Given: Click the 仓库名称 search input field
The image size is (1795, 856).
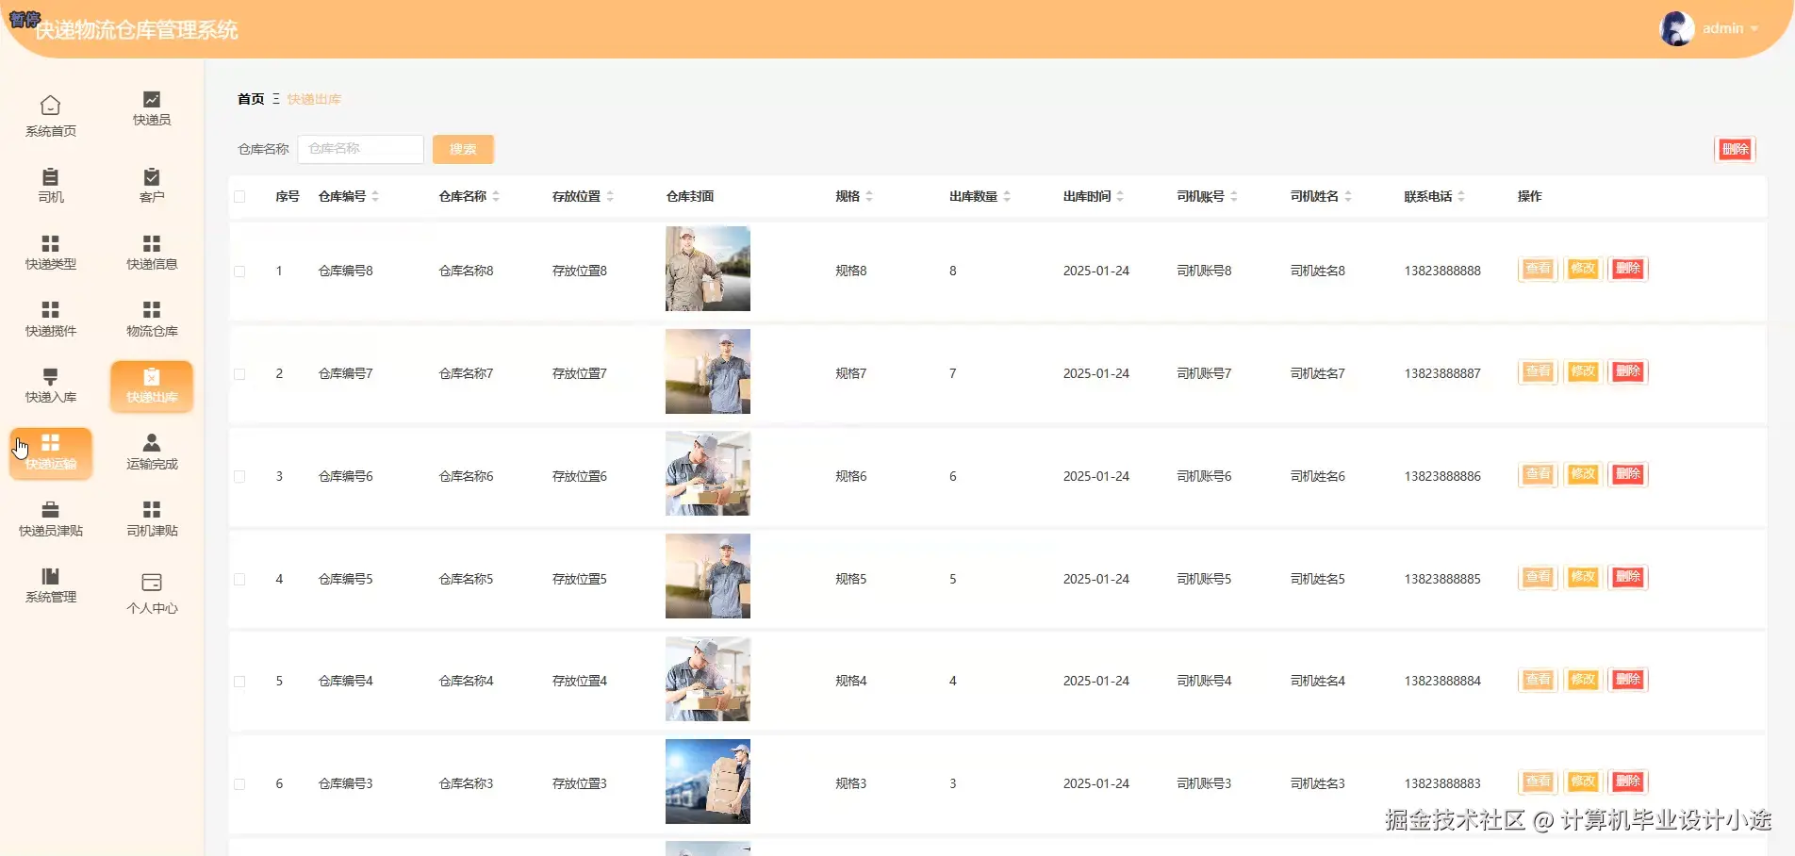Looking at the screenshot, I should (x=360, y=149).
